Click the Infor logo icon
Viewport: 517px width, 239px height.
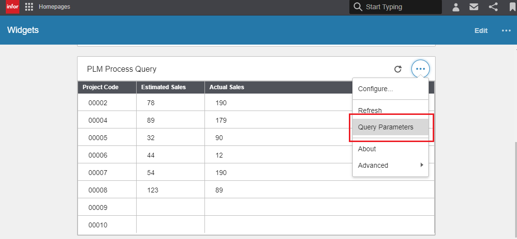(12, 7)
